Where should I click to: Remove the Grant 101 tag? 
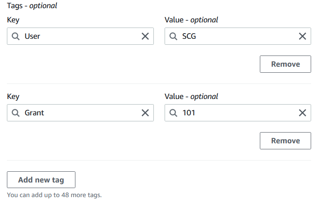click(285, 141)
